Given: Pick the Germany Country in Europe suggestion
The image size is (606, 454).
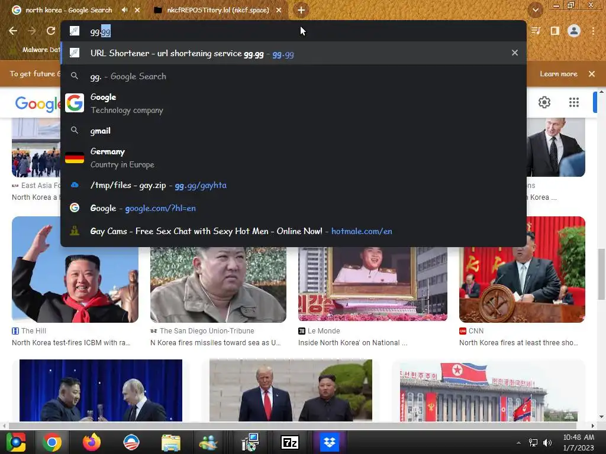Looking at the screenshot, I should tap(294, 157).
